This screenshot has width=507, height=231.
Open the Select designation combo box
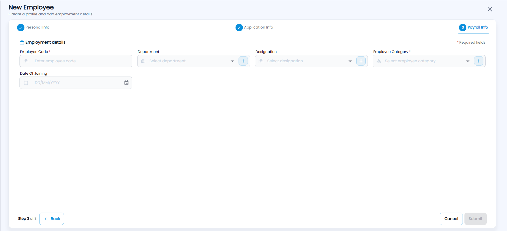(311, 61)
